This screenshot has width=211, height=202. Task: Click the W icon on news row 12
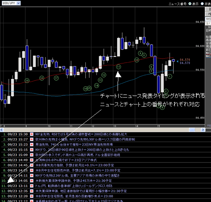click(x=32, y=191)
